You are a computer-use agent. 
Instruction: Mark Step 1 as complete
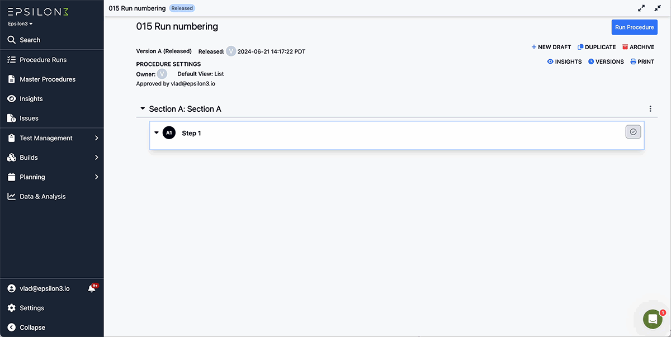632,131
